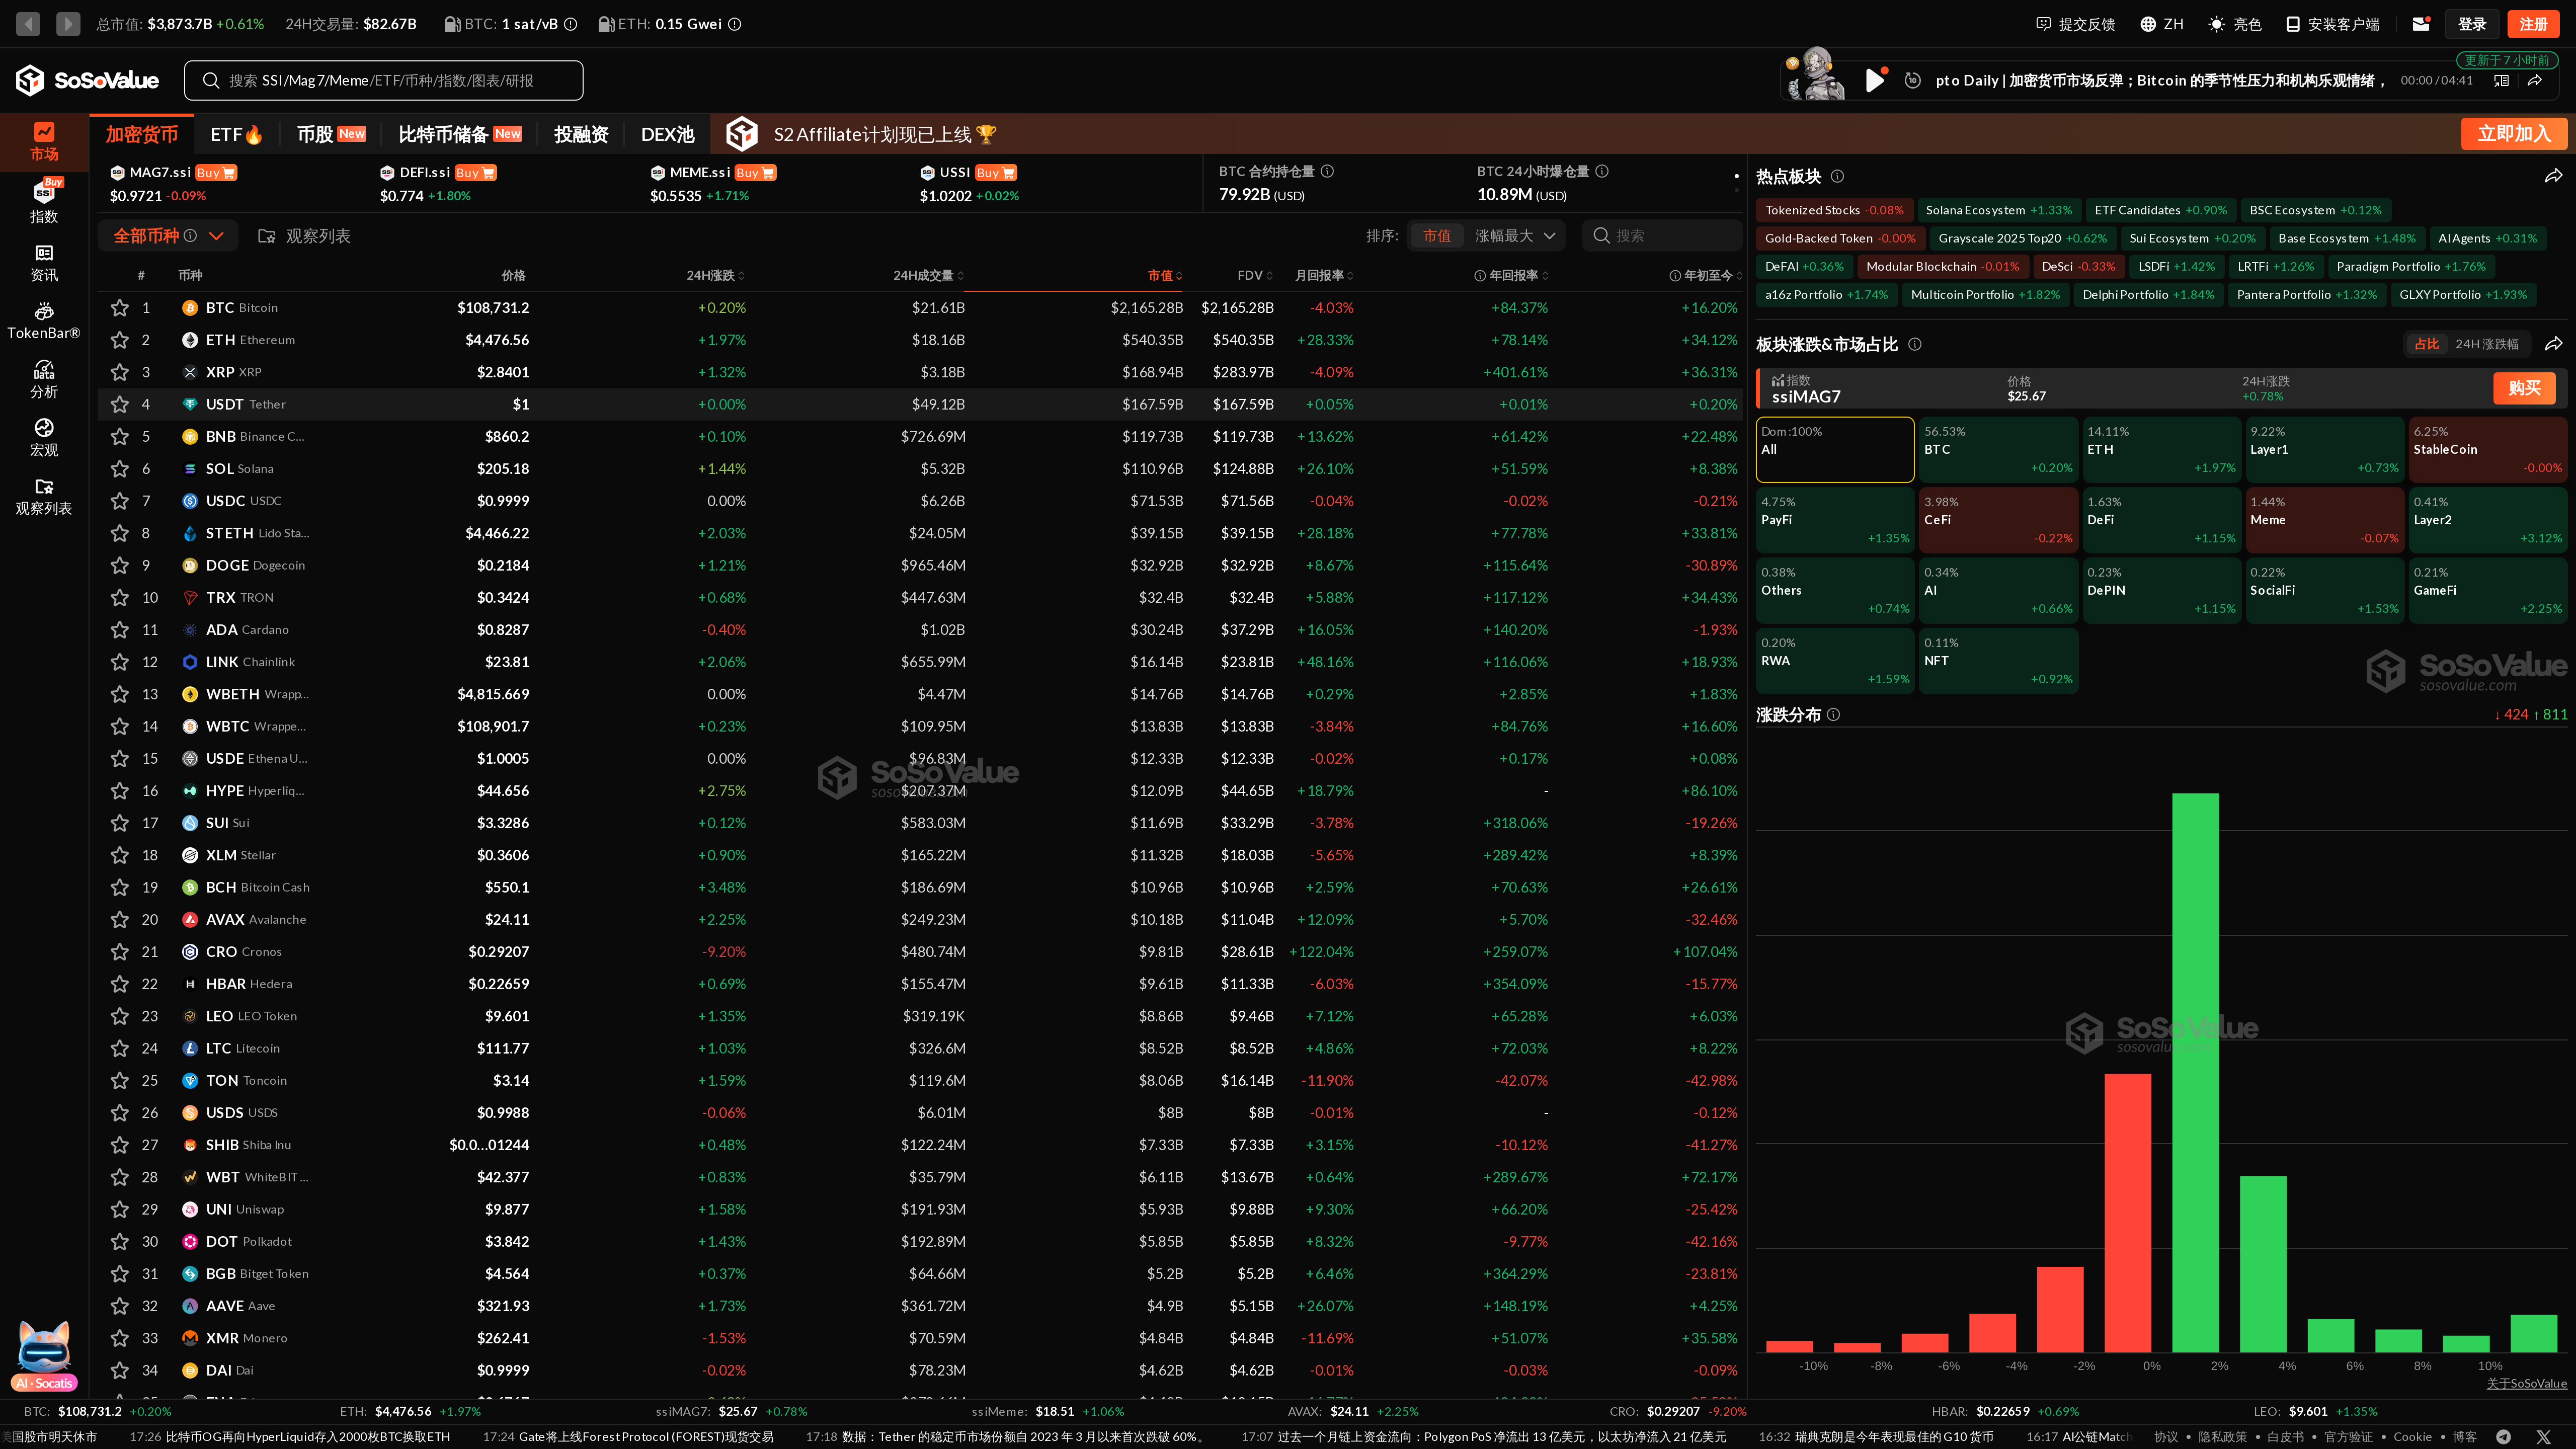Image resolution: width=2576 pixels, height=1449 pixels.
Task: Click 购买 for ssiMAG7 index
Action: 2524,388
